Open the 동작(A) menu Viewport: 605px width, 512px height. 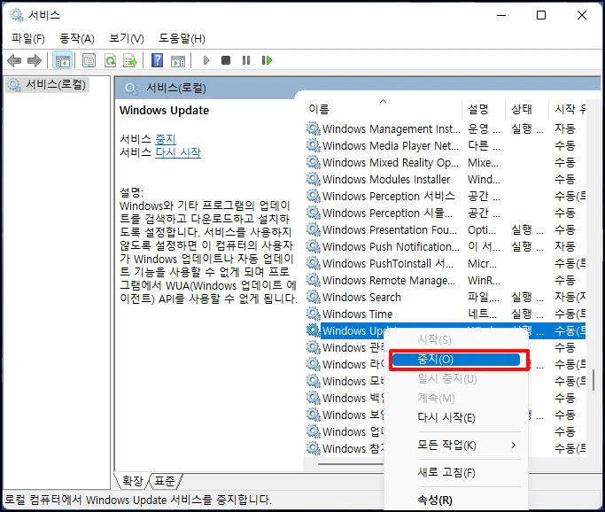[77, 39]
